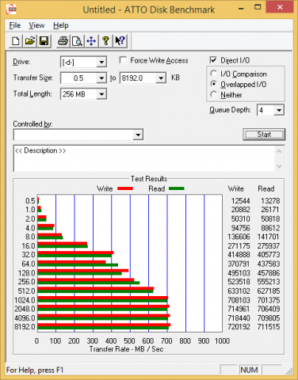The image size is (298, 380).
Task: Open the Drive dropdown
Action: (x=101, y=63)
